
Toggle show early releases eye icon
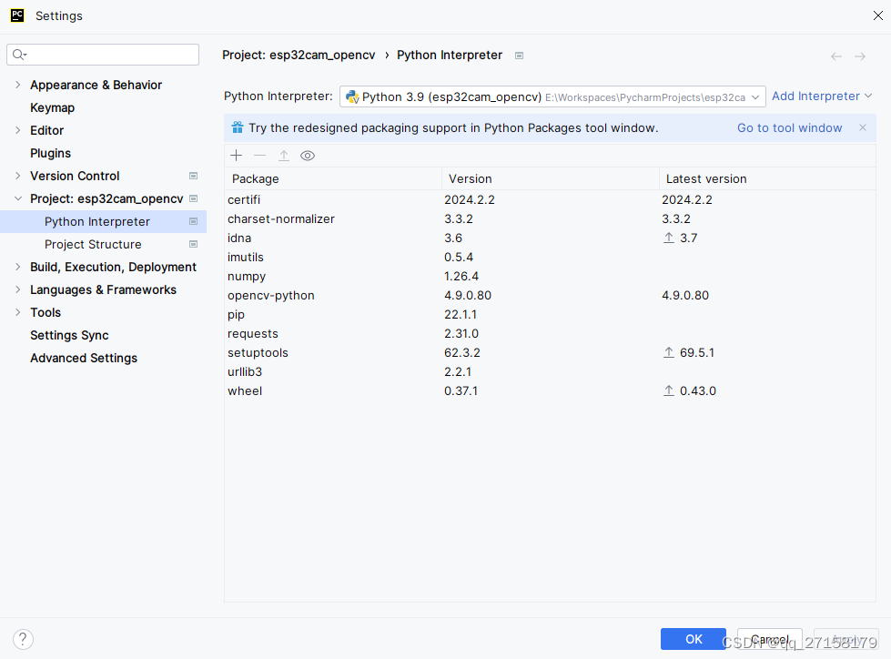[x=308, y=156]
